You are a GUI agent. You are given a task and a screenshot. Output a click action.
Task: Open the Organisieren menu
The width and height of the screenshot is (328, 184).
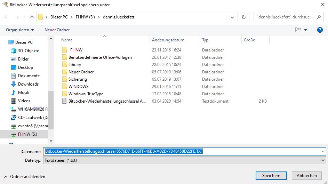pyautogui.click(x=20, y=30)
